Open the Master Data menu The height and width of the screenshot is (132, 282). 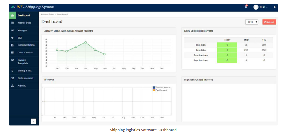click(24, 23)
